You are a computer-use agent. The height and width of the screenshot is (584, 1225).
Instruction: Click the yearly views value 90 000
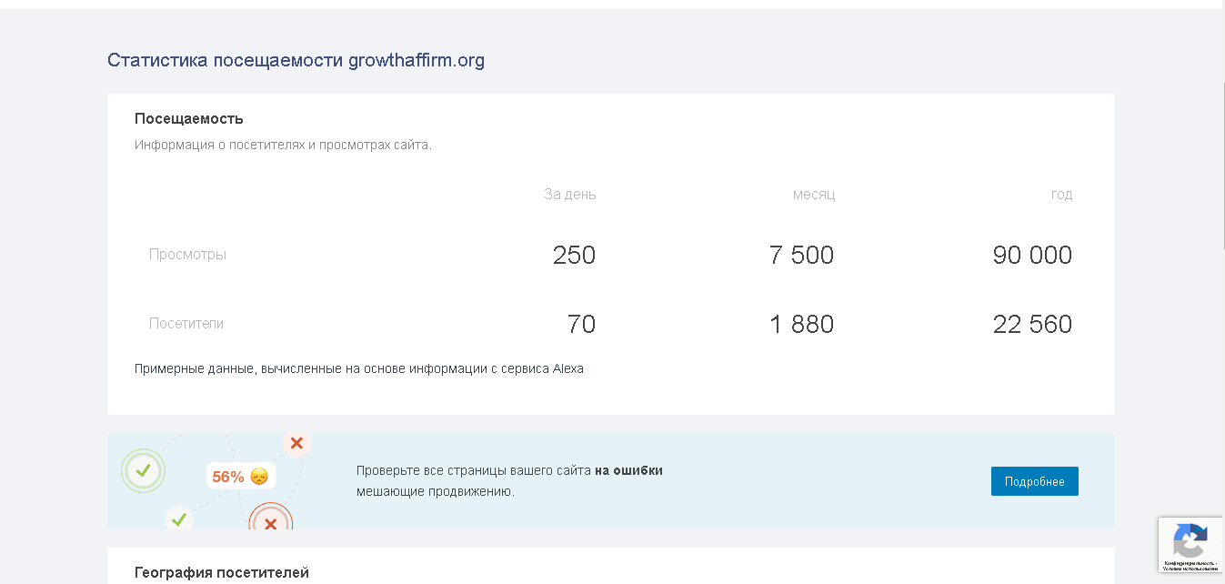click(1032, 255)
